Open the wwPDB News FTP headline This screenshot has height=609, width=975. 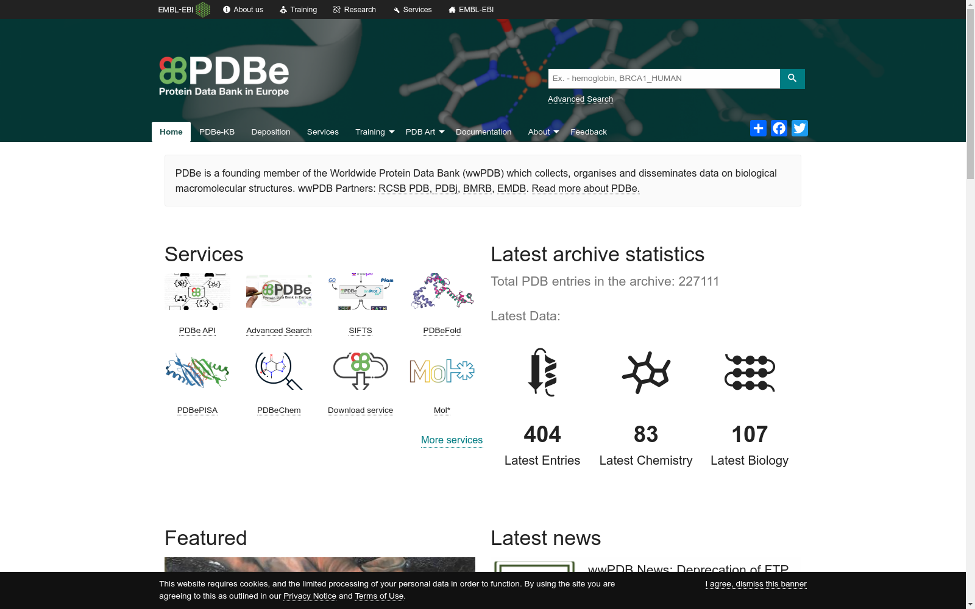click(689, 568)
